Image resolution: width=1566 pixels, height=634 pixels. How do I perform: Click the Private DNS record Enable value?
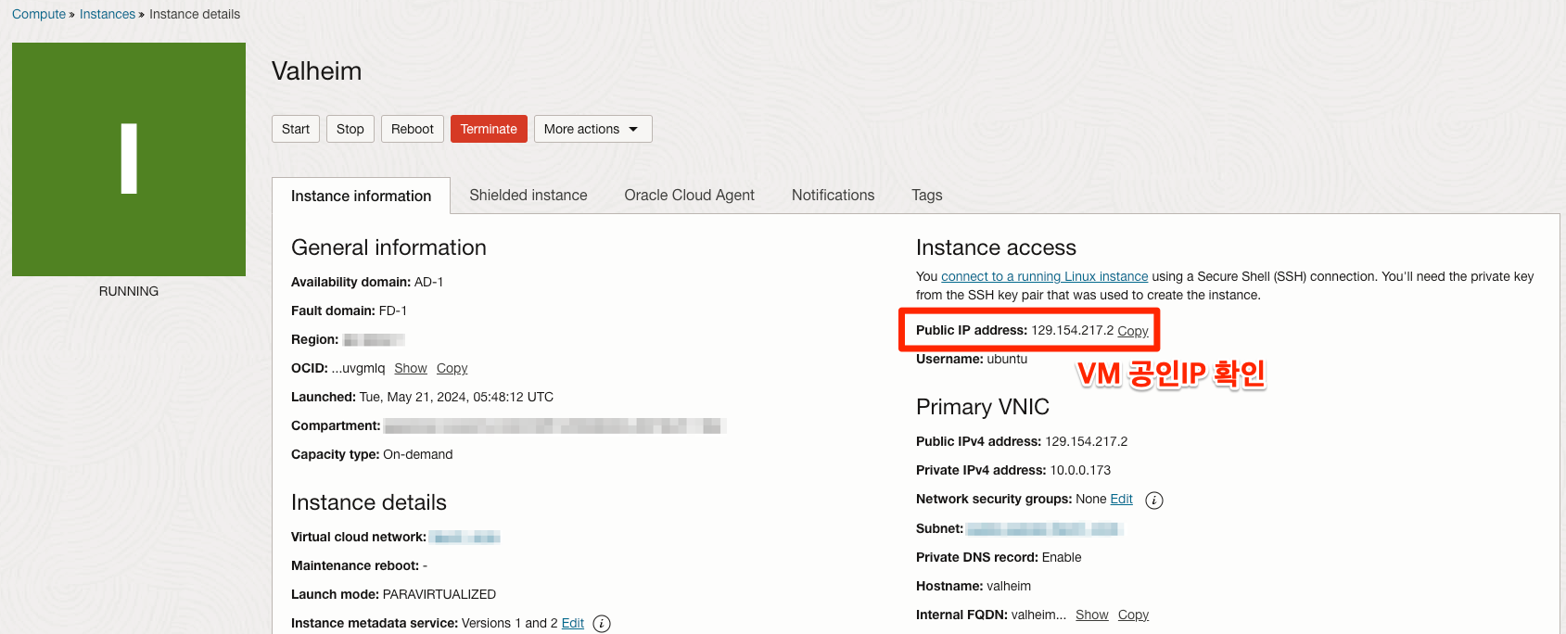tap(1062, 557)
